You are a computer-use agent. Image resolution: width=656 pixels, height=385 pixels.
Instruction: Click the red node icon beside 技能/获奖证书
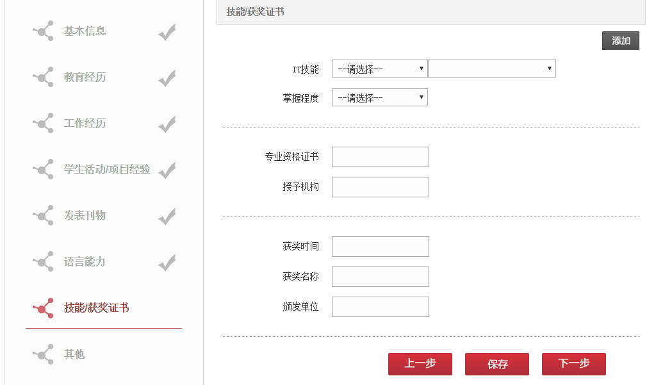[x=43, y=308]
